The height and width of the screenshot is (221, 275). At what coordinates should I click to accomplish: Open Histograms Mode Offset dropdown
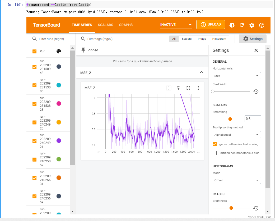tap(237, 180)
